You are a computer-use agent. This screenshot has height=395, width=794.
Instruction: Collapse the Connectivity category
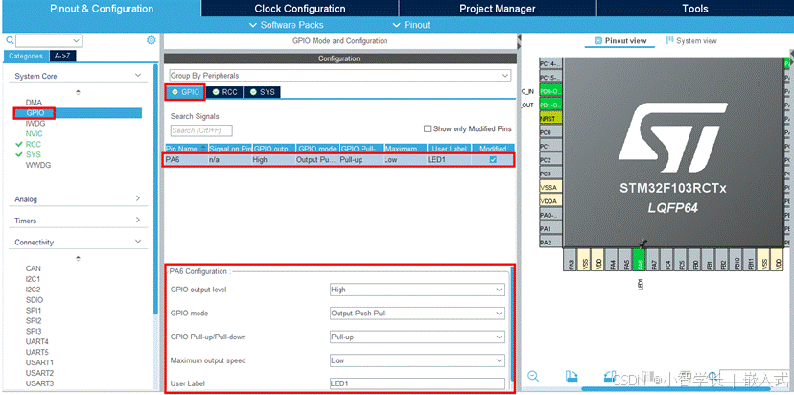click(x=138, y=242)
